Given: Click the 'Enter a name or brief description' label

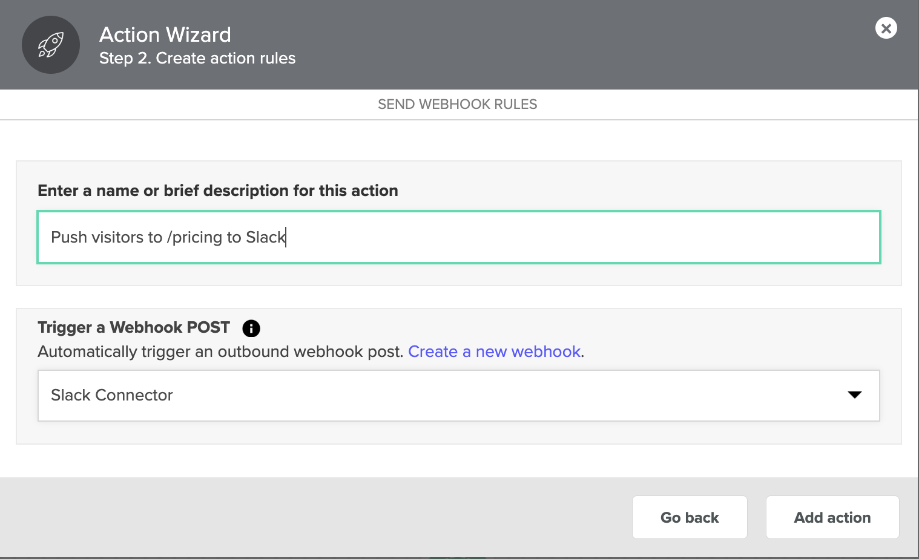Looking at the screenshot, I should click(218, 191).
